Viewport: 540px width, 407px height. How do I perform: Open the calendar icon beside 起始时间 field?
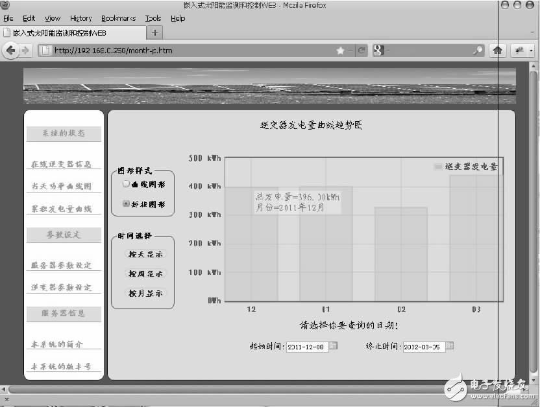(x=334, y=346)
